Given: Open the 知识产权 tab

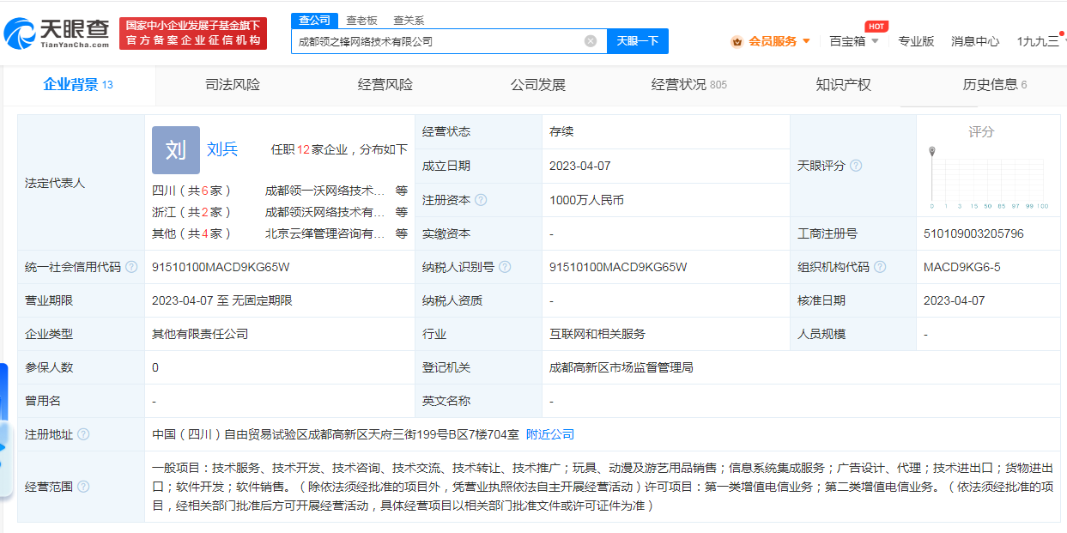Looking at the screenshot, I should coord(843,84).
